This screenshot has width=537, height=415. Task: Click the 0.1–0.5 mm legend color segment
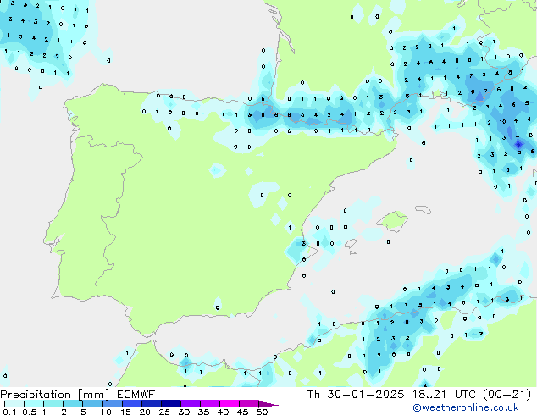click(14, 404)
